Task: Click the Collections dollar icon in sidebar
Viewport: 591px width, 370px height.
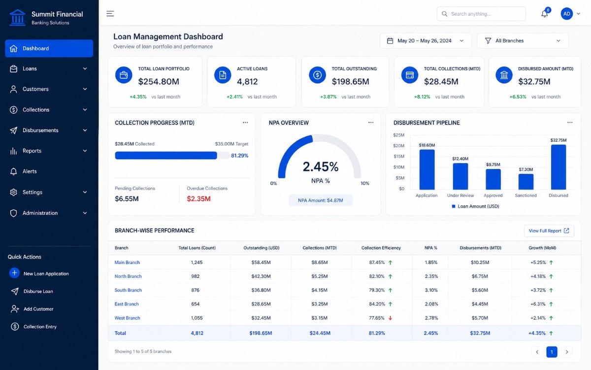Action: click(x=13, y=110)
